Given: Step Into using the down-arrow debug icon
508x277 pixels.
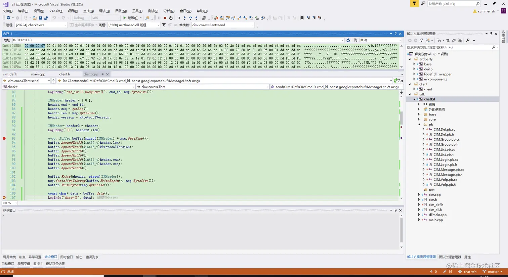Looking at the screenshot, I should (x=184, y=18).
